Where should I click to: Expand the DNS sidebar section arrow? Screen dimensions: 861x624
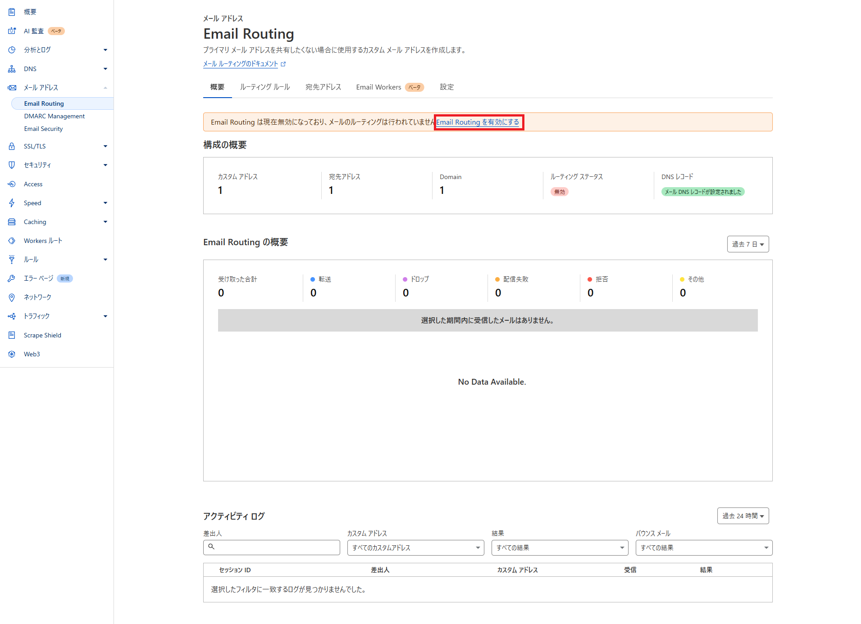click(x=105, y=69)
